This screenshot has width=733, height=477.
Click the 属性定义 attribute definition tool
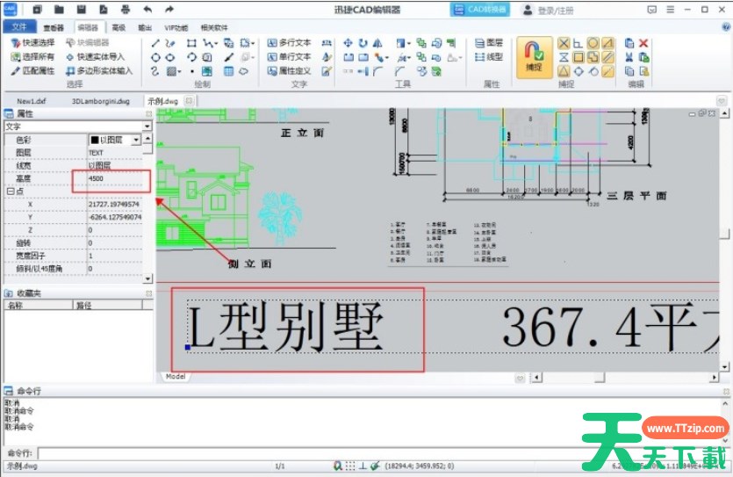point(289,70)
